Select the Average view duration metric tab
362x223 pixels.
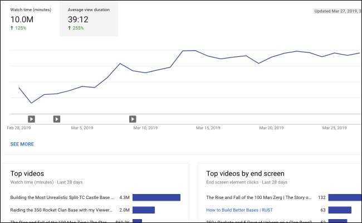pos(89,18)
